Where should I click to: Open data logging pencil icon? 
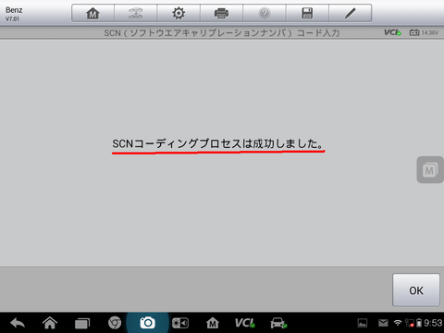tap(351, 13)
